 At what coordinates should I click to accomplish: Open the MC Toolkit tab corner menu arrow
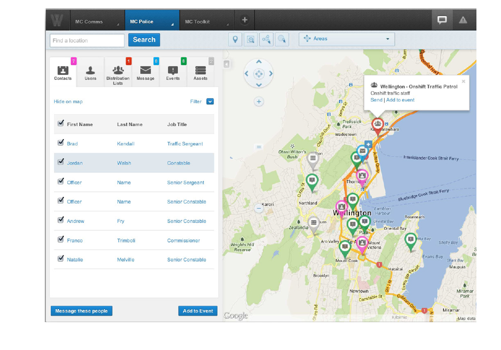[228, 24]
